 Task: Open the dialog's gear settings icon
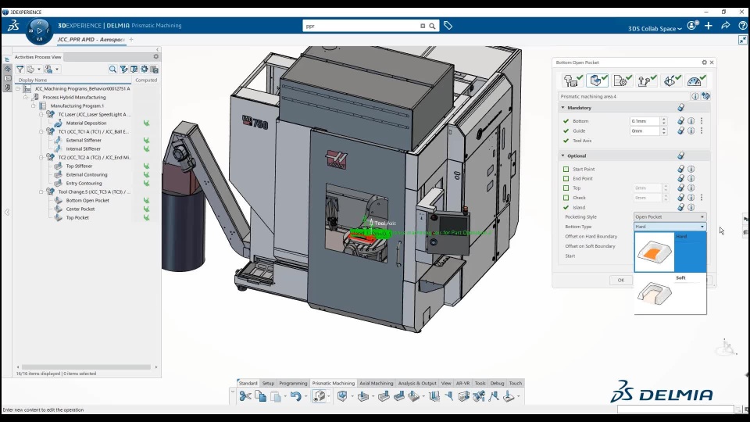pos(704,63)
